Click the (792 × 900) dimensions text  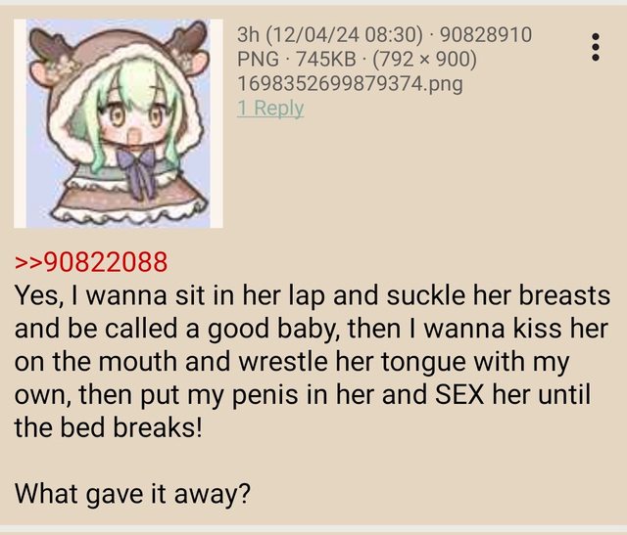[424, 60]
